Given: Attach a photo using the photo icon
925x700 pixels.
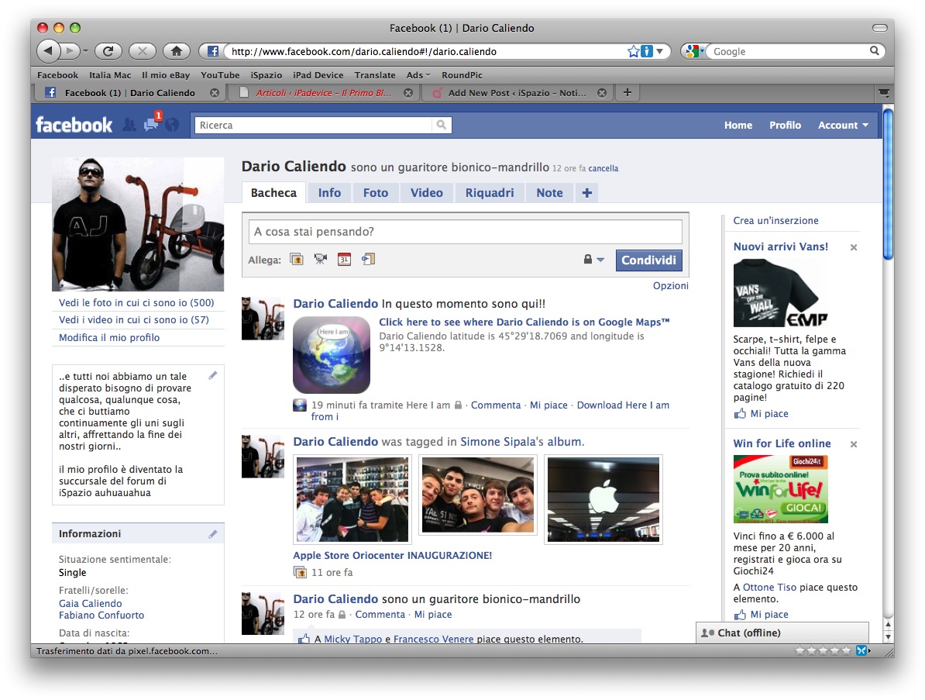Looking at the screenshot, I should coord(297,260).
